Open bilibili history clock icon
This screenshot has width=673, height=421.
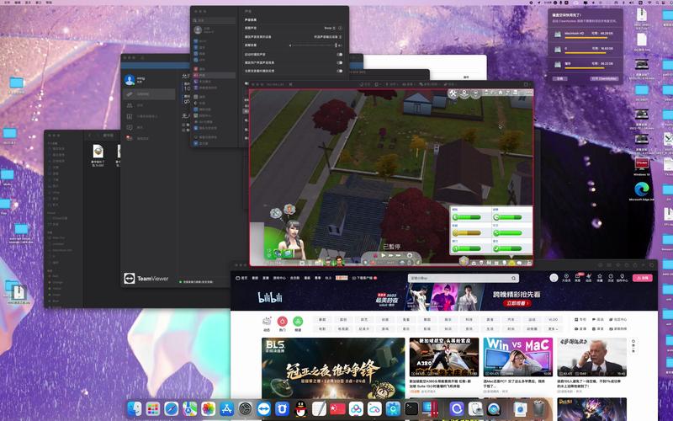point(611,276)
